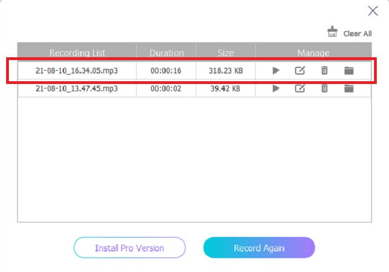Close the recording list dialog

[373, 11]
